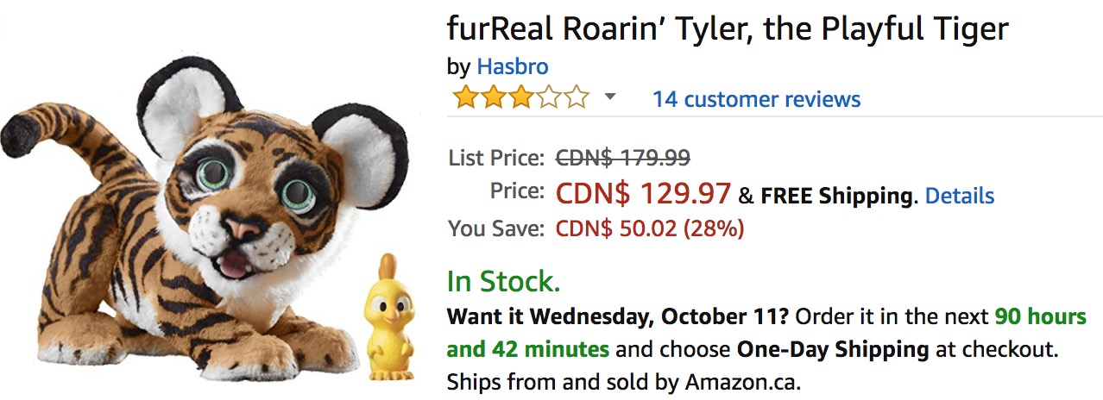Click the first filled gold star

[465, 98]
